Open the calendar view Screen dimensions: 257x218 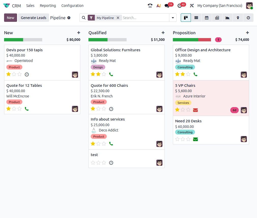[x=207, y=18]
